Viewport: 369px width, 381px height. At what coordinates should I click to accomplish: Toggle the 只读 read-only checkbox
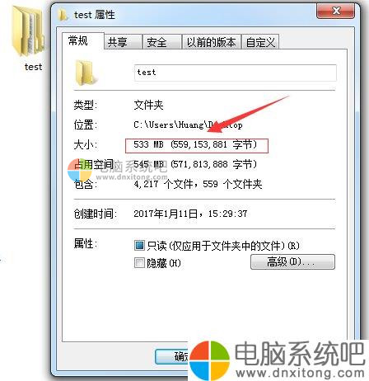point(139,245)
